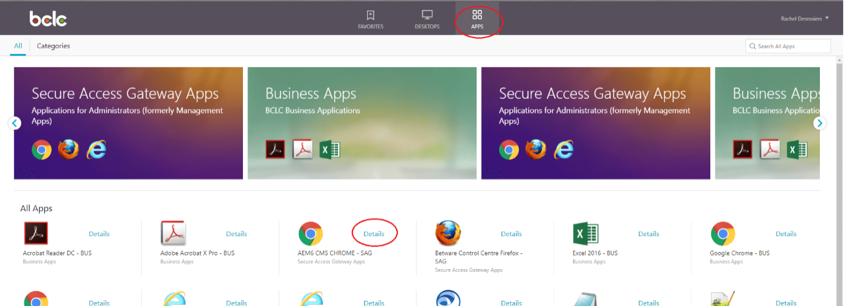
Task: Click Excel icon in rightmost Business Apps banner
Action: tap(797, 150)
